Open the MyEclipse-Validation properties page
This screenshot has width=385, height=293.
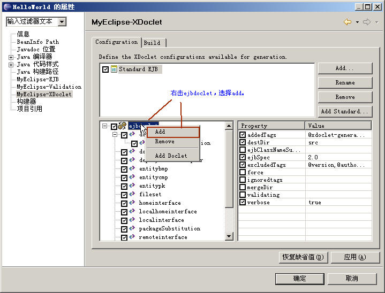49,87
